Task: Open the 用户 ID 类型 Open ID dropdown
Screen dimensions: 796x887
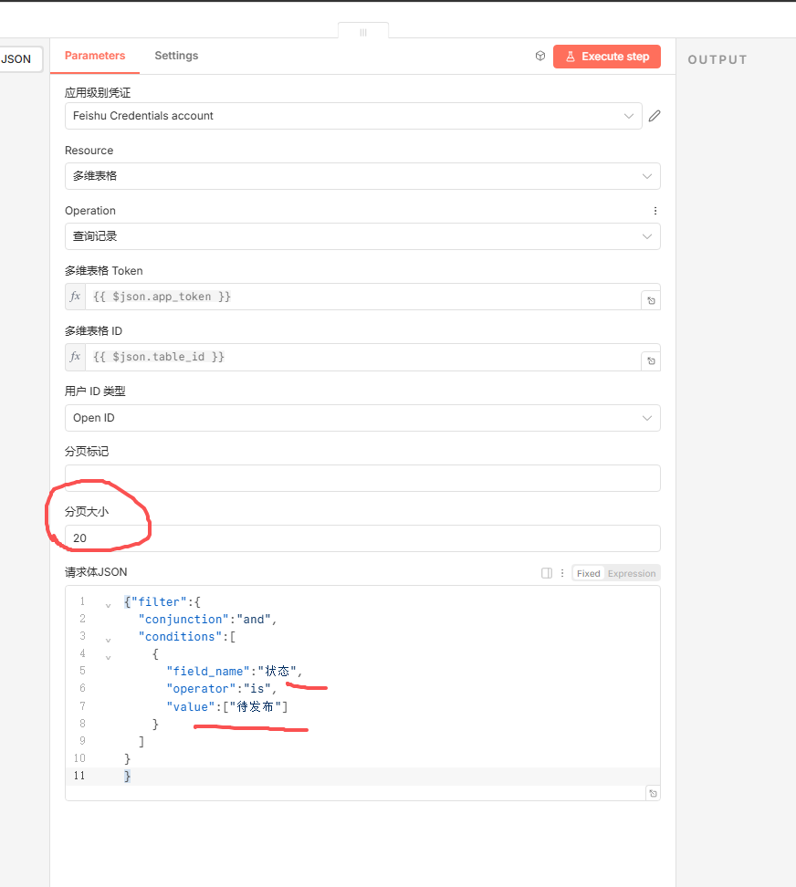Action: tap(361, 418)
